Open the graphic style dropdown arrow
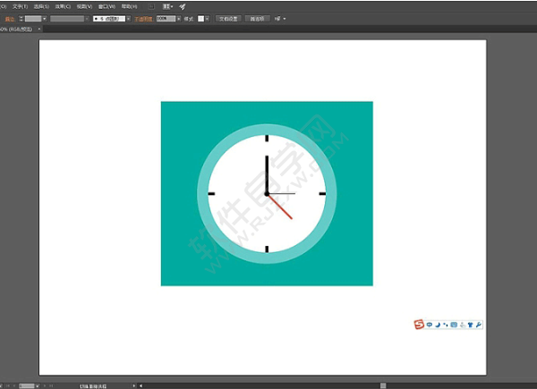537x389 pixels. pyautogui.click(x=208, y=19)
